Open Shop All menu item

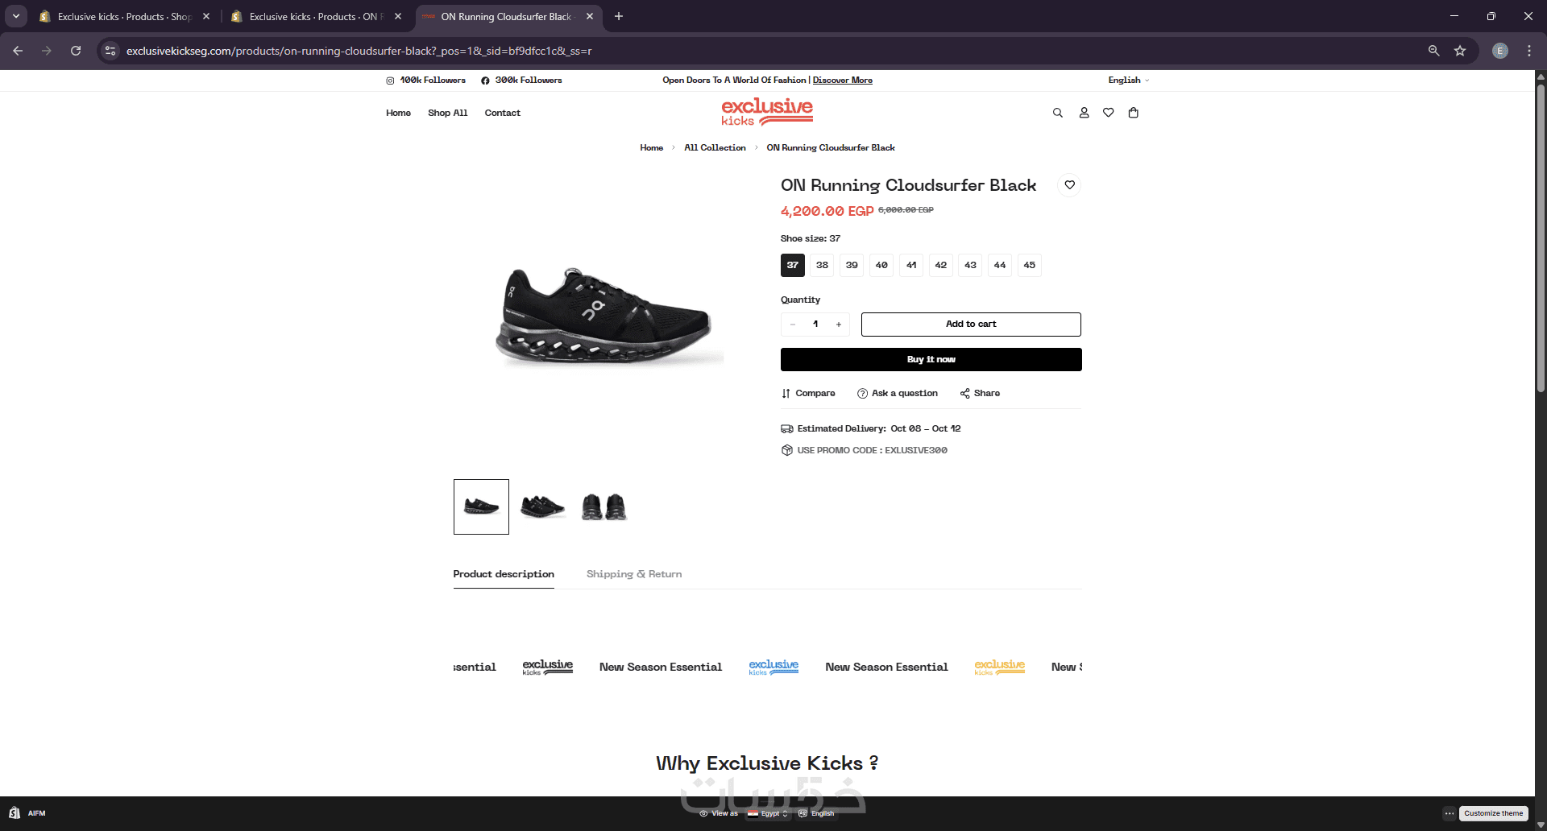pyautogui.click(x=447, y=113)
